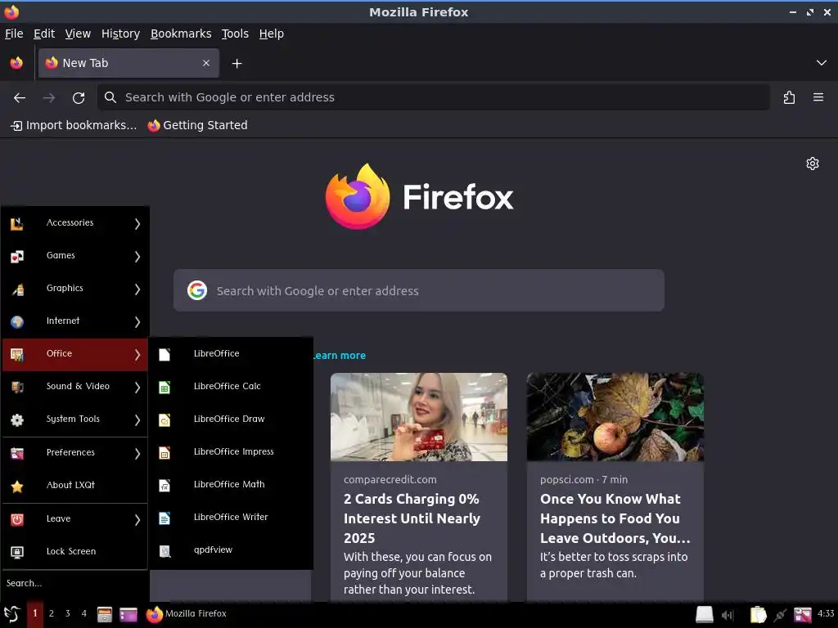Viewport: 838px width, 628px height.
Task: Open LibreOffice Calc from Office submenu
Action: coord(230,387)
